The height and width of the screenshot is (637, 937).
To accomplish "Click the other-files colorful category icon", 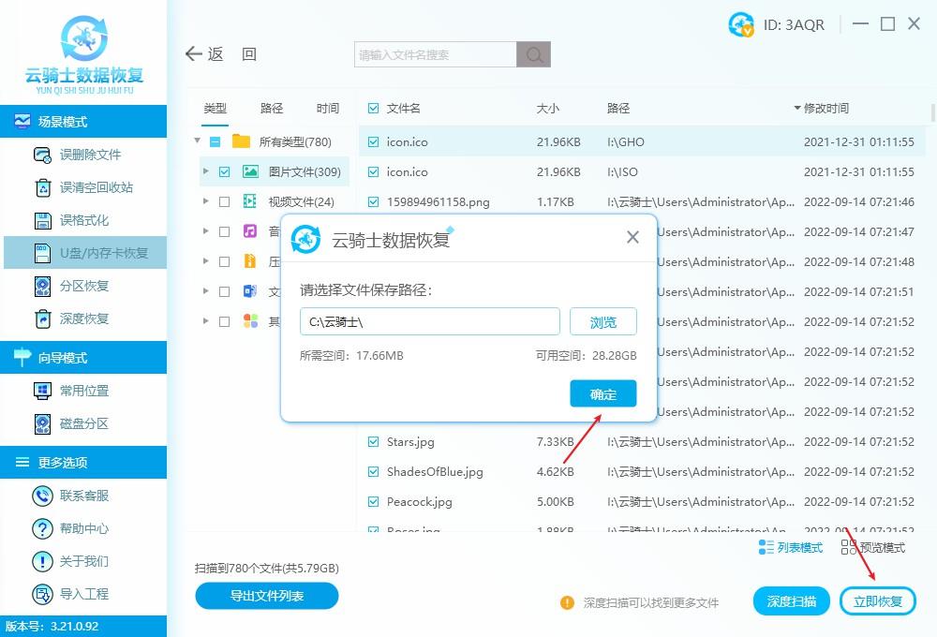I will [x=250, y=321].
